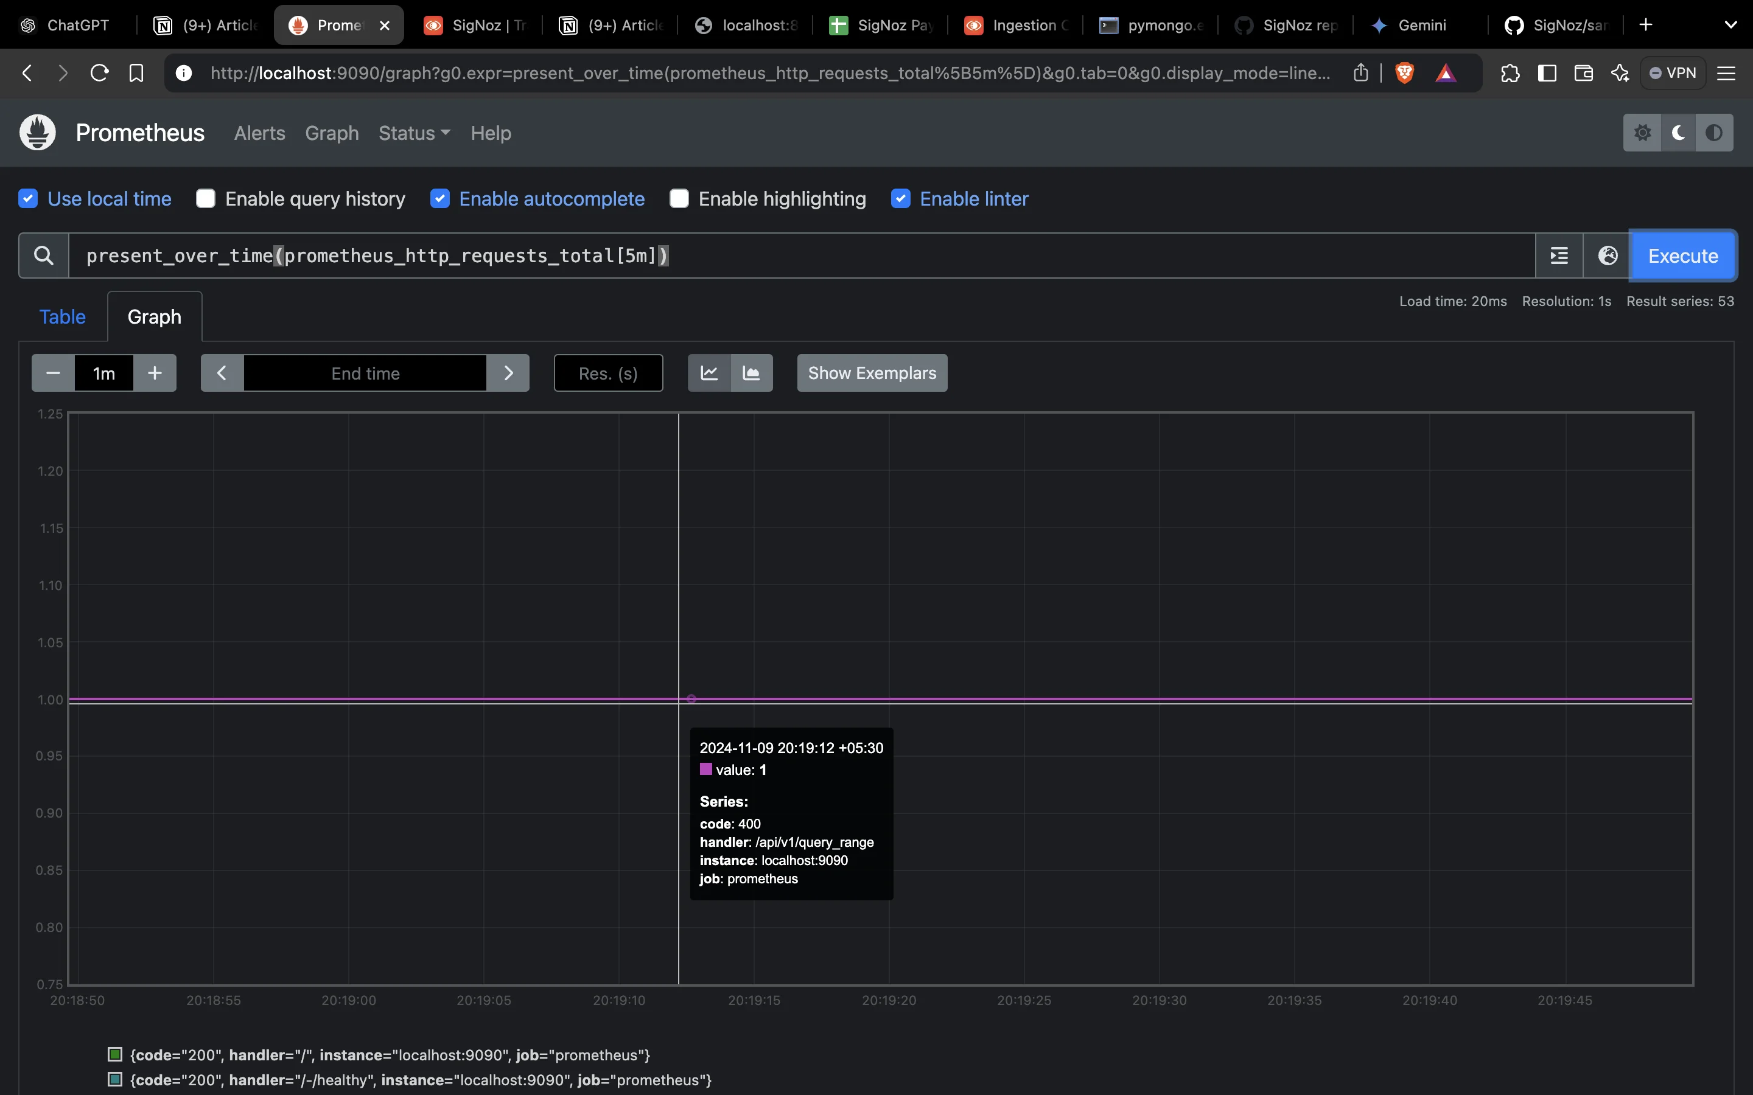Format the expression with the indent icon
The image size is (1753, 1095).
coord(1559,255)
